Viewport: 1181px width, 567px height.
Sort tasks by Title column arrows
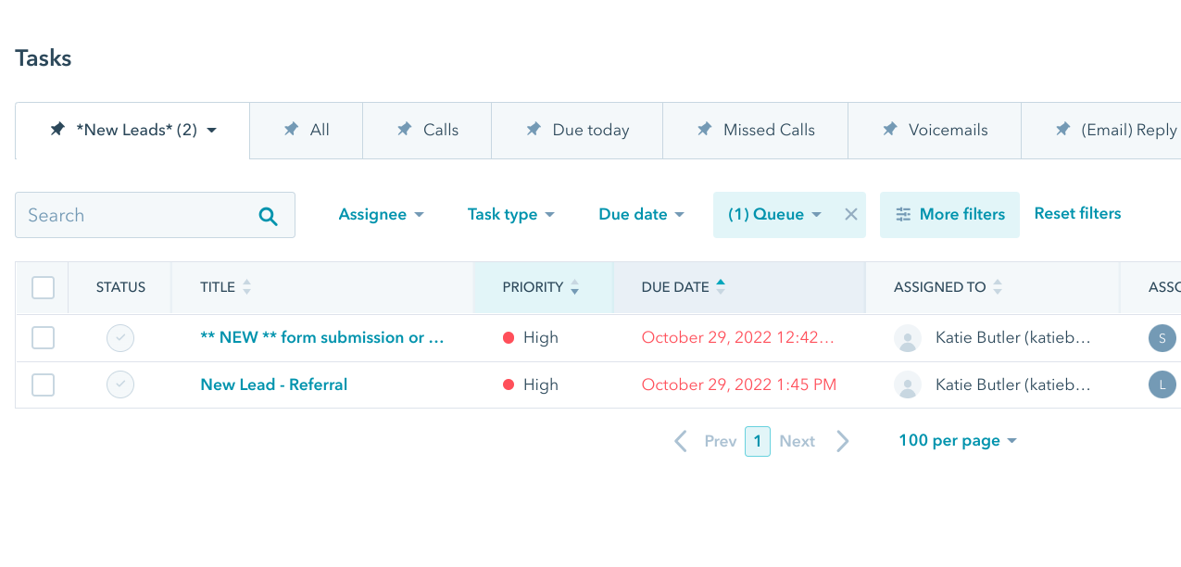(246, 287)
